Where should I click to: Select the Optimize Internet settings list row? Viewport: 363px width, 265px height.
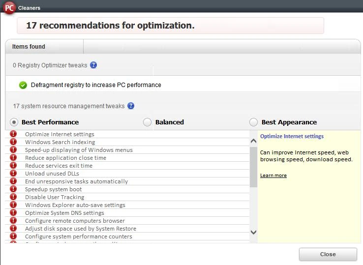coord(127,134)
